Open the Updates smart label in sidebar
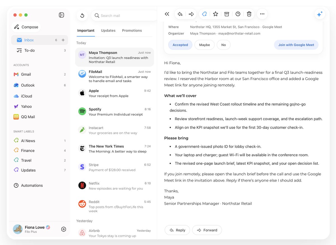 click(39, 170)
